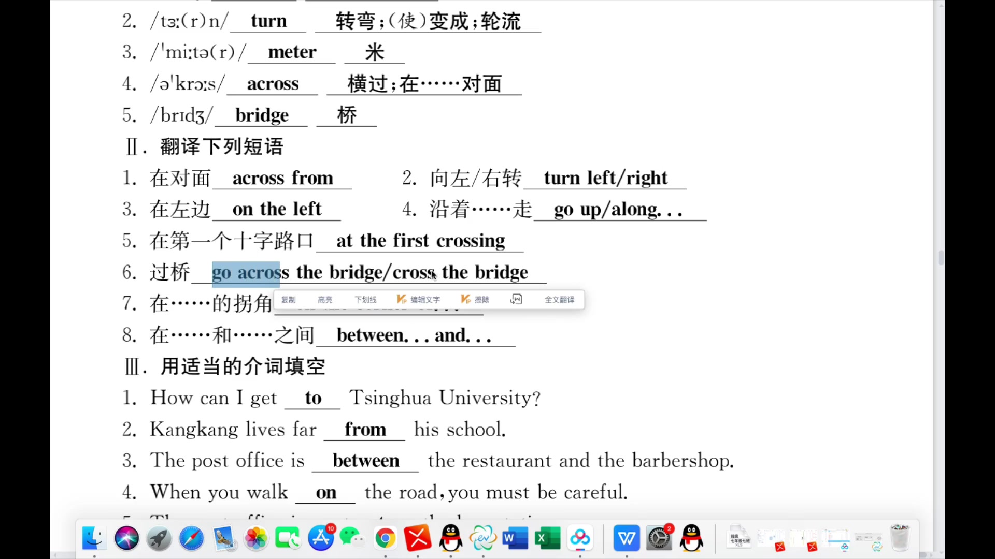Image resolution: width=995 pixels, height=559 pixels.
Task: Translate the full document via 全文翻译
Action: (559, 299)
